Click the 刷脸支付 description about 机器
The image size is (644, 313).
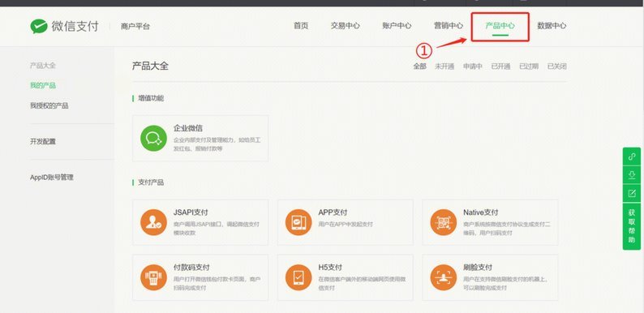coord(507,284)
